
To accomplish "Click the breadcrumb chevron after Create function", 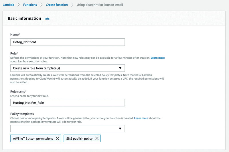I will tap(72, 5).
